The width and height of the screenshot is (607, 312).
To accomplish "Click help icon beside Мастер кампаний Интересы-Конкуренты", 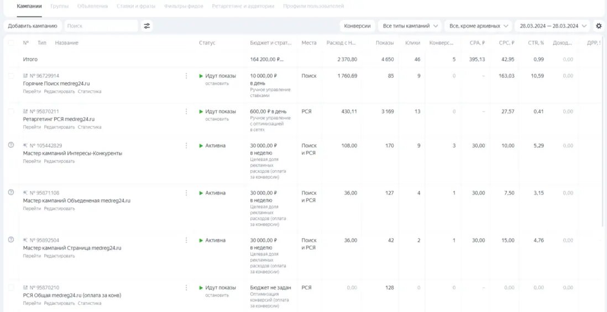I will coord(11,145).
